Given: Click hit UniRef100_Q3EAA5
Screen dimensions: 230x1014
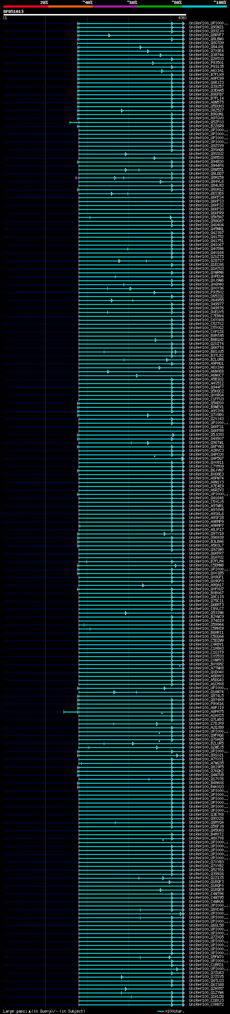Looking at the screenshot, I should pyautogui.click(x=206, y=91).
